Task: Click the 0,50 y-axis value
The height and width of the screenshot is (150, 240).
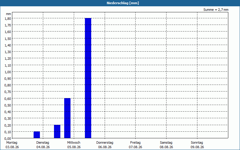Action: click(x=8, y=105)
